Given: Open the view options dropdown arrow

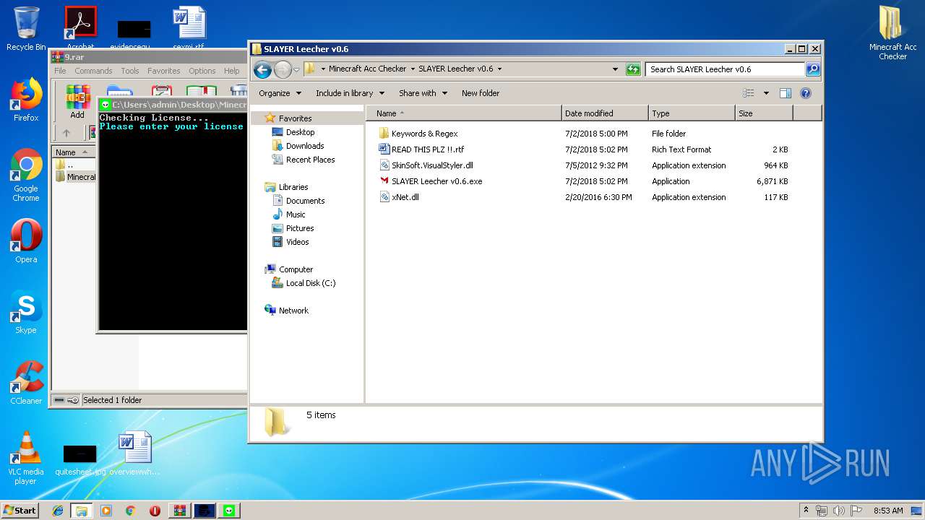Looking at the screenshot, I should tap(766, 93).
